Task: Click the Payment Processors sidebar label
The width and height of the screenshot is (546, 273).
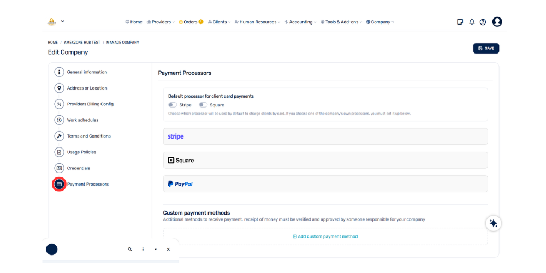Action: pyautogui.click(x=88, y=184)
